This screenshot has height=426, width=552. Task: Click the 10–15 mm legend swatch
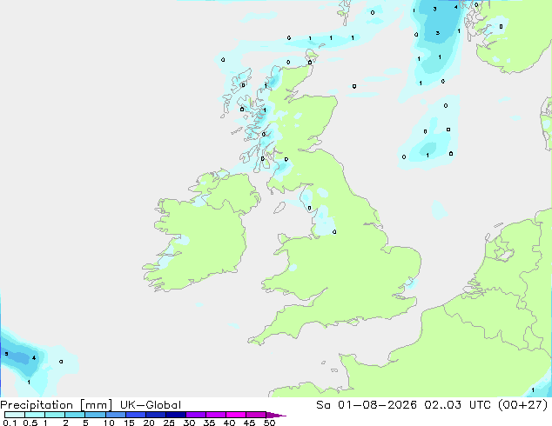[115, 415]
